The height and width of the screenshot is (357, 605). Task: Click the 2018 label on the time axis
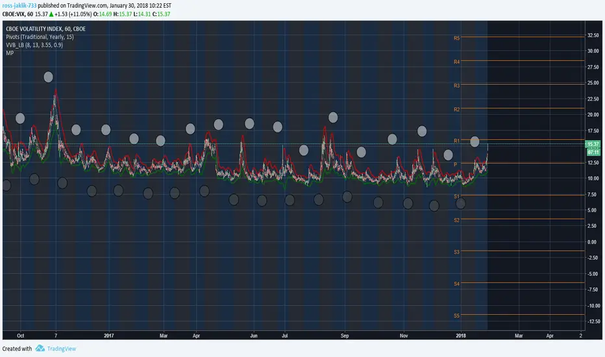461,336
